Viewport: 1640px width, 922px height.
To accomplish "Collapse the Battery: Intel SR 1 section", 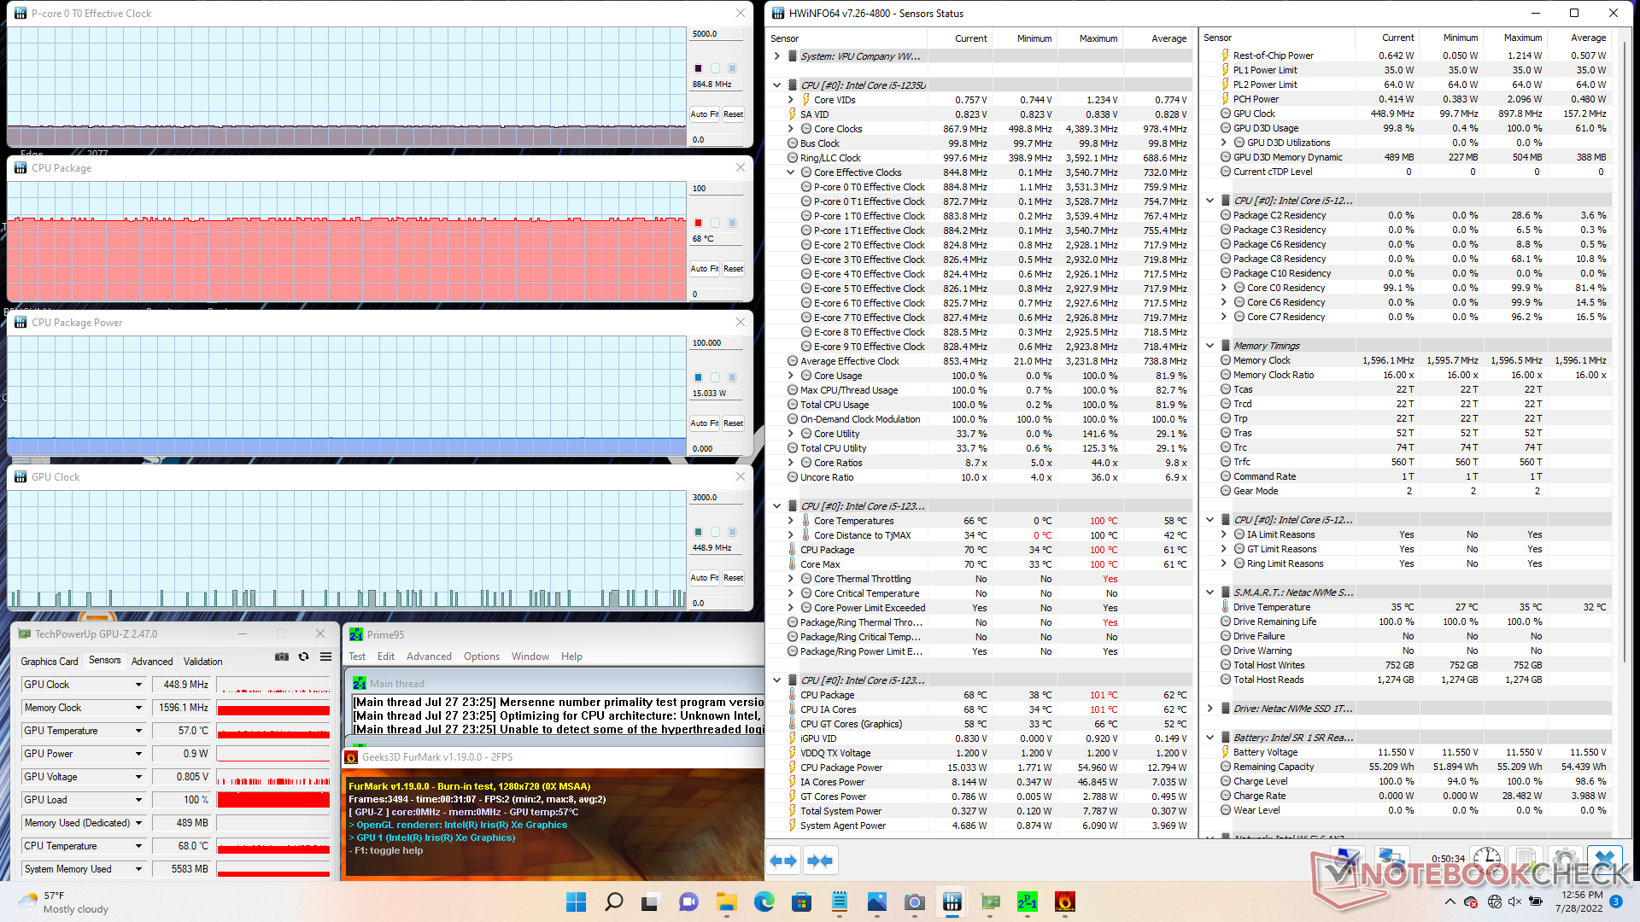I will 1209,738.
